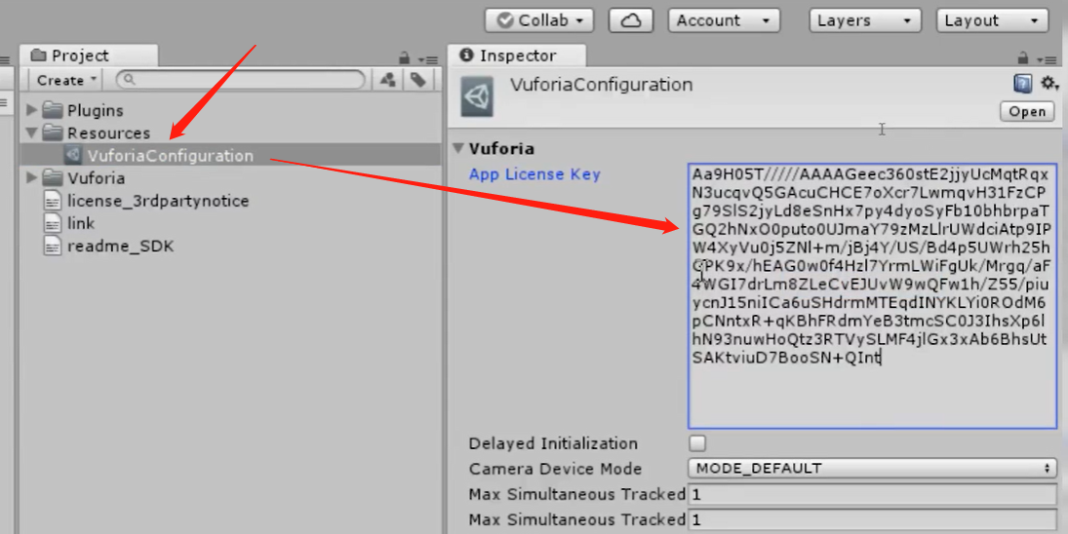The image size is (1068, 534).
Task: Click the Inspector tab info icon
Action: pos(466,55)
